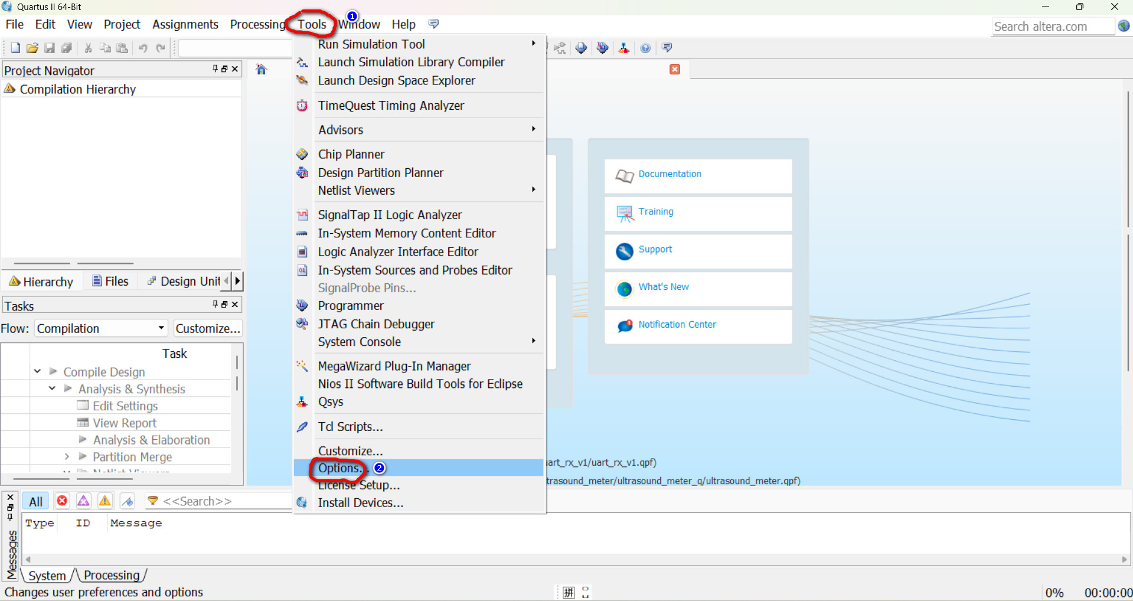Switch to the Files tab
This screenshot has height=601, width=1133.
pos(110,282)
